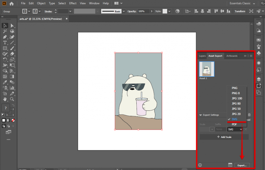Select the Paintbrush tool
265x170 pixels.
click(12, 48)
